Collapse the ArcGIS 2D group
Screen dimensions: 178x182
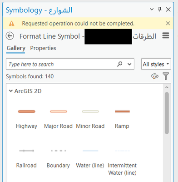click(11, 91)
